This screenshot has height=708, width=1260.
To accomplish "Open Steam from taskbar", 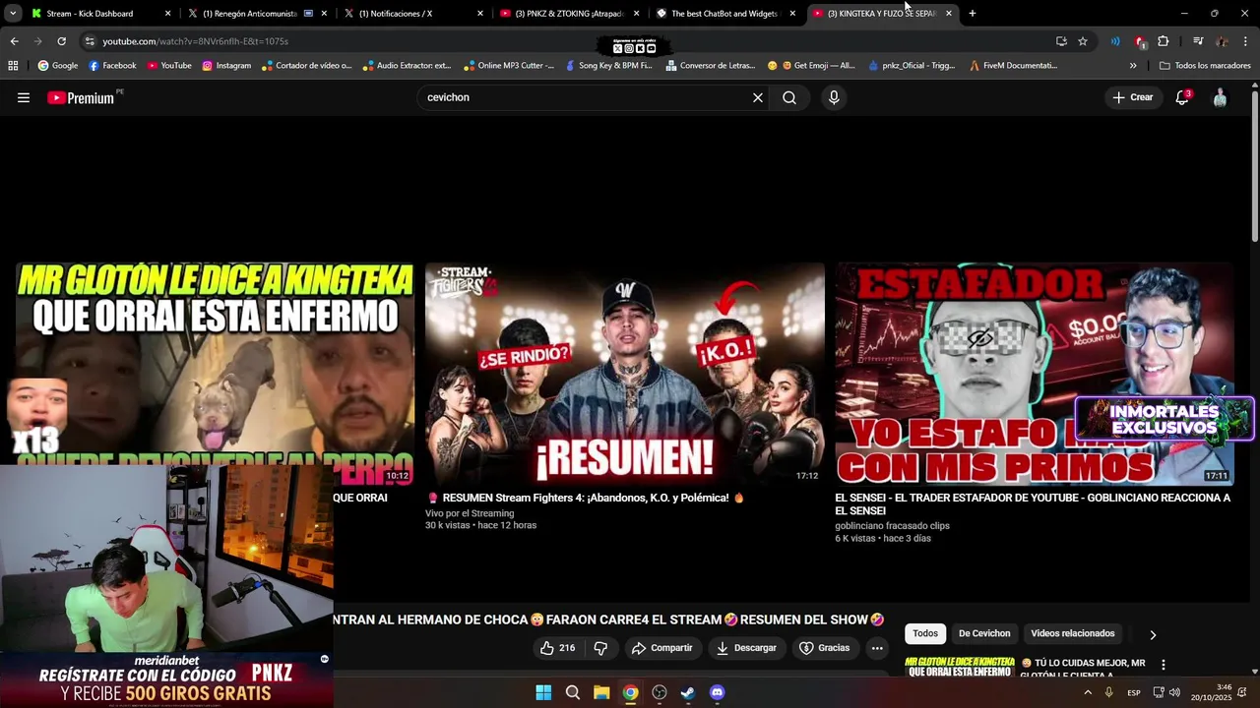I will [x=688, y=692].
